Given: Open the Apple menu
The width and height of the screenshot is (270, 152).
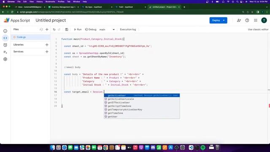Looking at the screenshot, I should [x=4, y=2].
